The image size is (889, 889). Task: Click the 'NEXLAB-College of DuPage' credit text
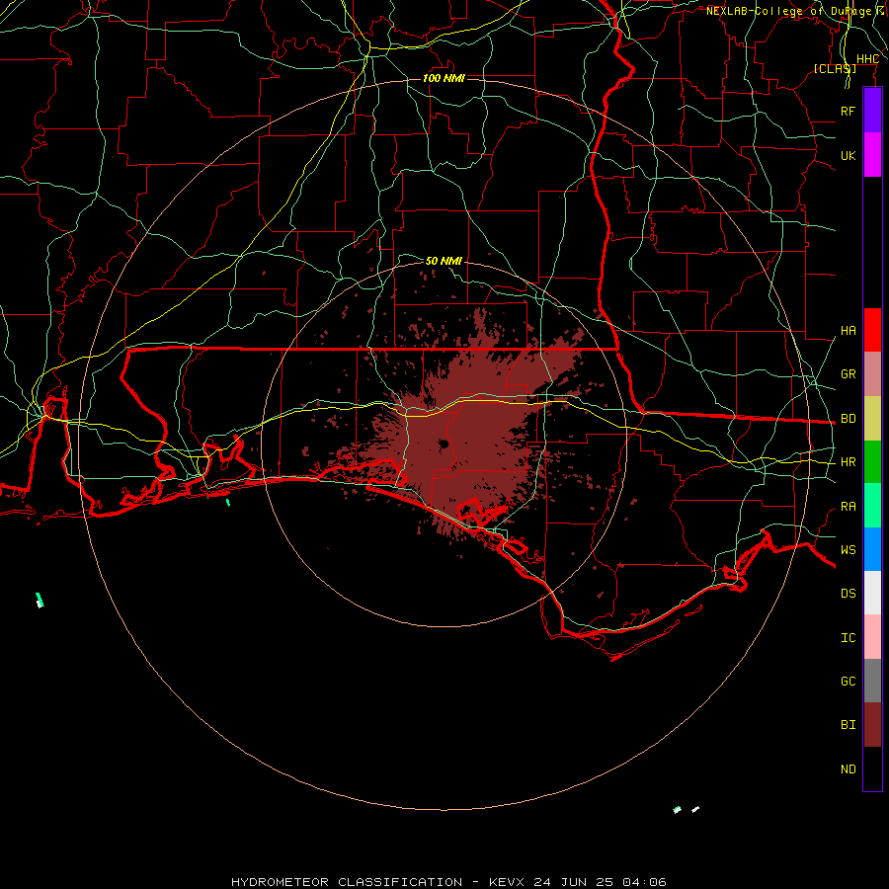(789, 11)
